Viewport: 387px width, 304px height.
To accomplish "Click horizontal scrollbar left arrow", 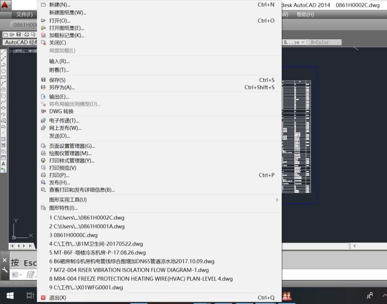I will [x=355, y=246].
